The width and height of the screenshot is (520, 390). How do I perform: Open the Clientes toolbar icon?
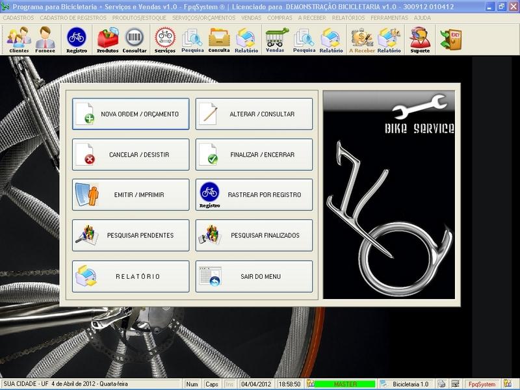pos(18,40)
